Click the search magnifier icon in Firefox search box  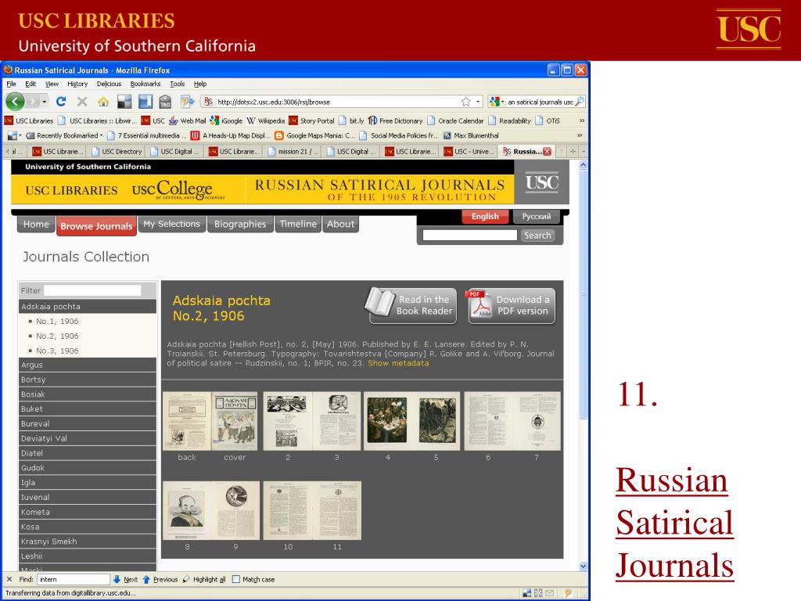(580, 102)
